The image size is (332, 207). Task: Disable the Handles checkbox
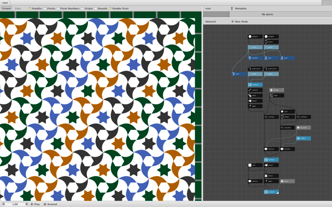[30, 8]
